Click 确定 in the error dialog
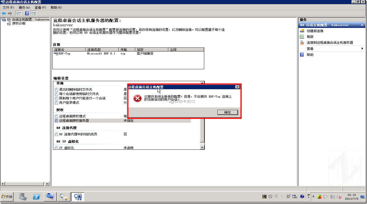The image size is (367, 204). (228, 112)
